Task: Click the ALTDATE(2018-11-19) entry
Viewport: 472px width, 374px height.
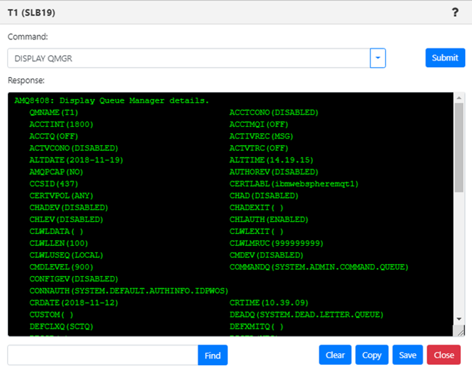Action: (x=76, y=160)
